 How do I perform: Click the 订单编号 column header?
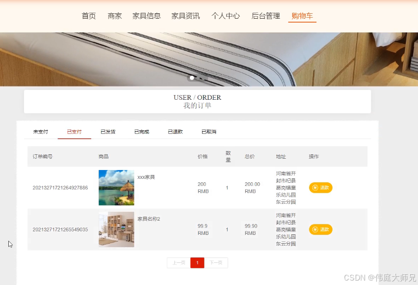[43, 157]
